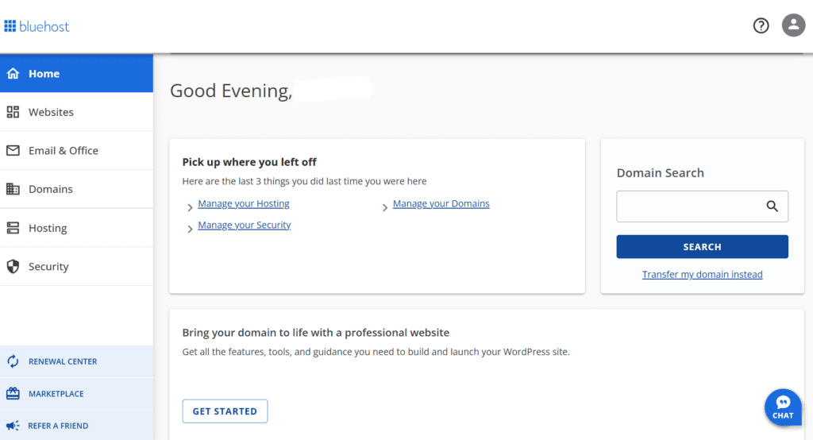
Task: Open the help question mark icon
Action: (761, 25)
